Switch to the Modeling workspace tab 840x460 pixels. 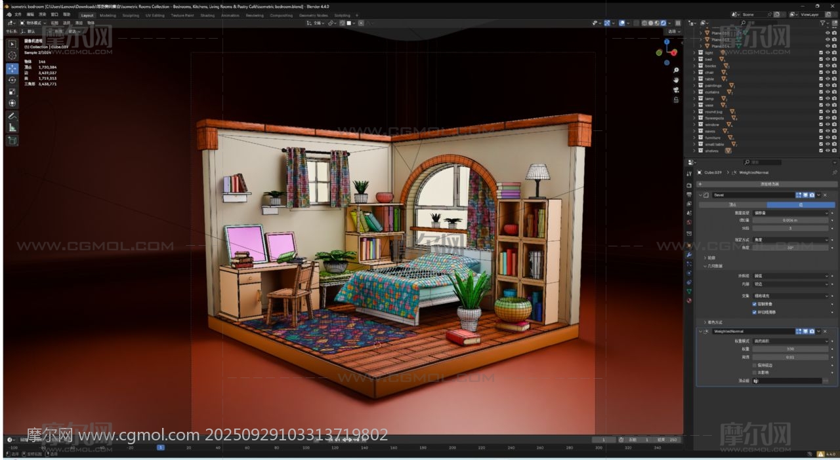click(x=108, y=15)
